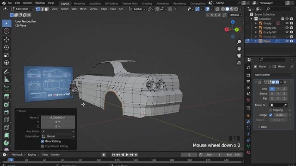Enable Proportional Editing checkbox
296x166 pixels.
[x=43, y=146]
